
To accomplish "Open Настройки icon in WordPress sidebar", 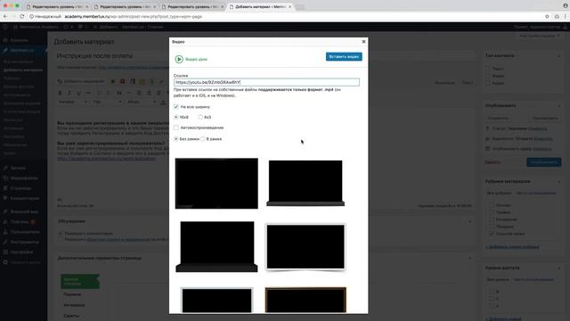I will point(5,251).
